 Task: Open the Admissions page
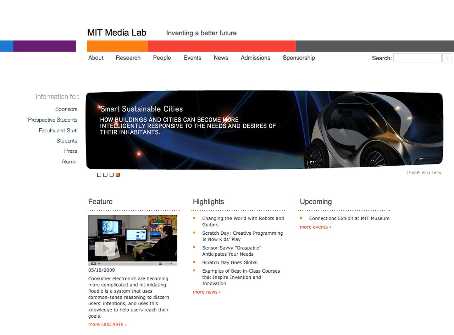(255, 58)
